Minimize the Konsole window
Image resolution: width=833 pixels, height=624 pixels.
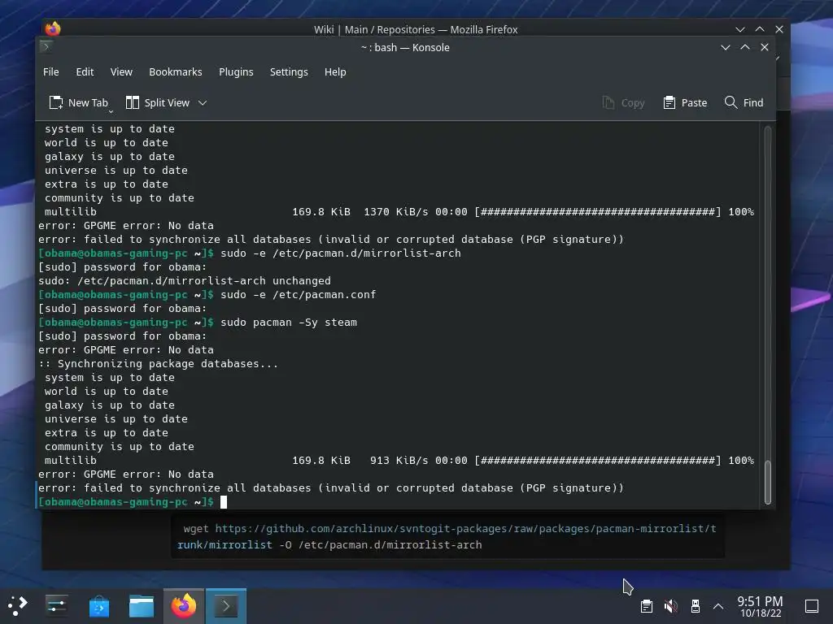(725, 47)
